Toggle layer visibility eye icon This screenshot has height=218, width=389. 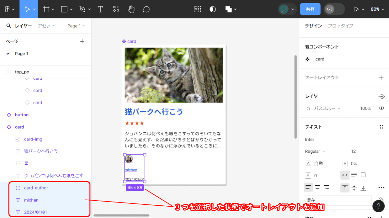(382, 109)
